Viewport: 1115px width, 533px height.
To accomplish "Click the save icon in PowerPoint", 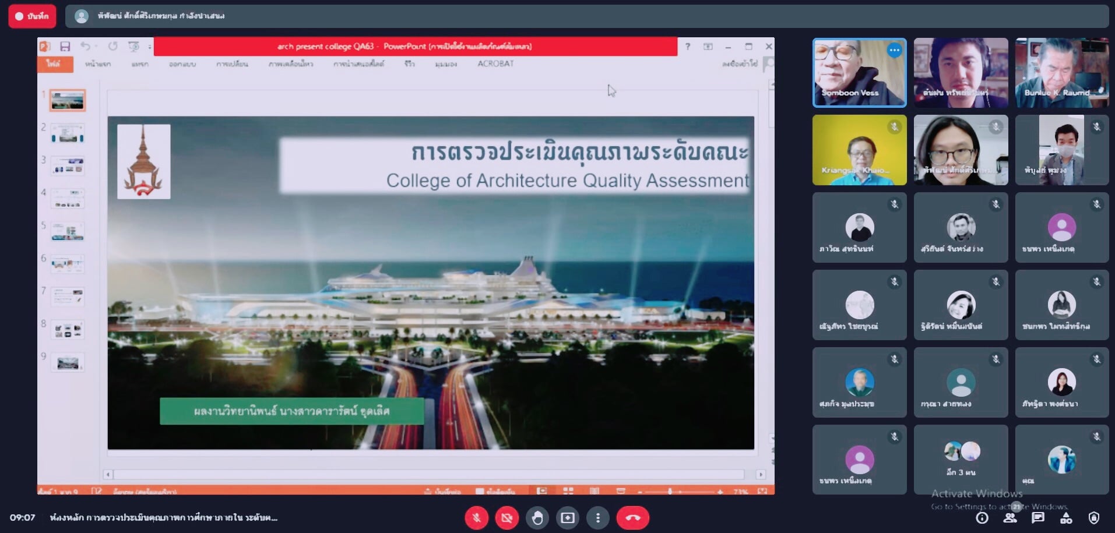I will 65,46.
